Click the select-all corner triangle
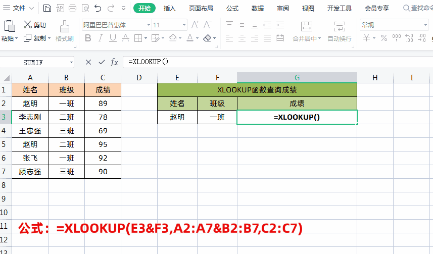 coord(7,78)
